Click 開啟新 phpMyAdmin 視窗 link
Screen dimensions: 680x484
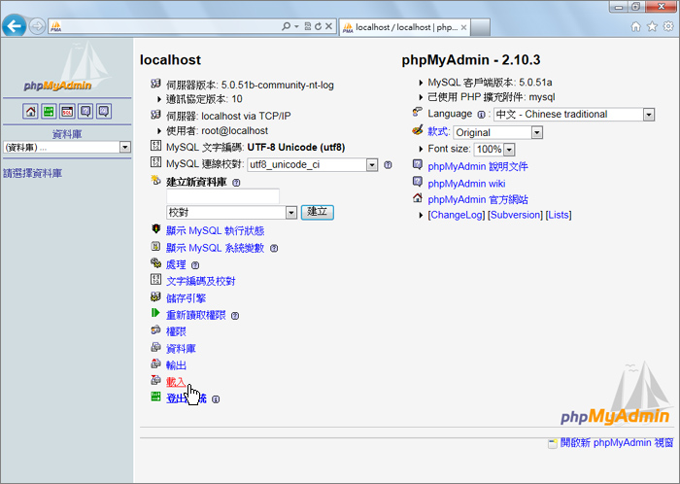617,443
